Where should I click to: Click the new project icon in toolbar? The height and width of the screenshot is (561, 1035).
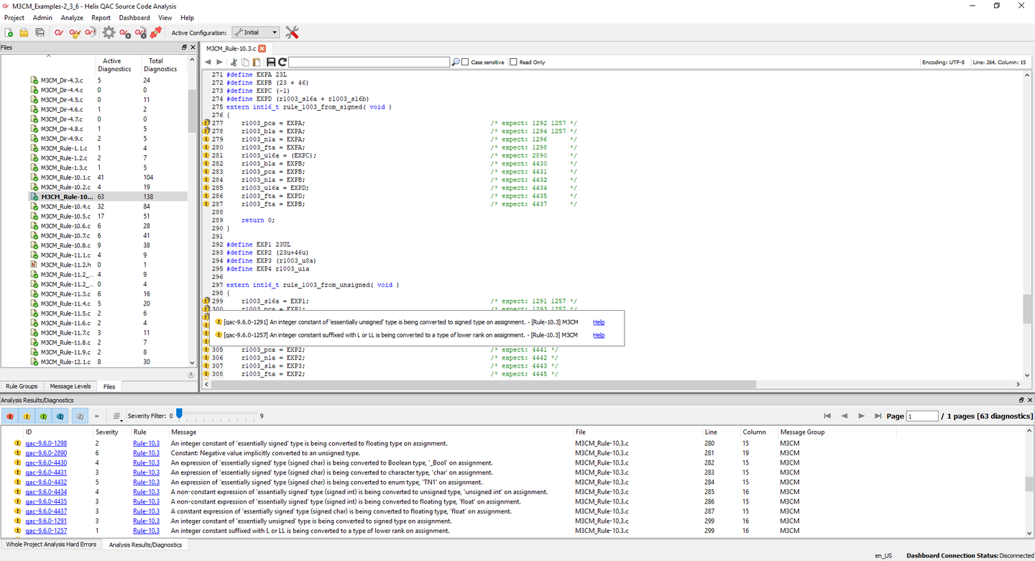(x=9, y=32)
